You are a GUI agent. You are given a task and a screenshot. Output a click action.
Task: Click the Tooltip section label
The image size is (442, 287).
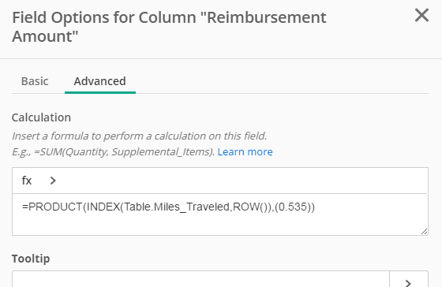[x=31, y=259]
